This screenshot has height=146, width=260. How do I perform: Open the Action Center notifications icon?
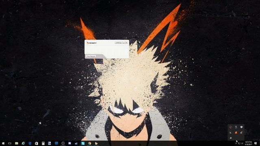[256, 143]
